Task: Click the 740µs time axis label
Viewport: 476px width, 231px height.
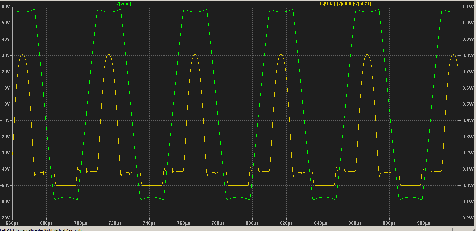Action: pyautogui.click(x=149, y=223)
